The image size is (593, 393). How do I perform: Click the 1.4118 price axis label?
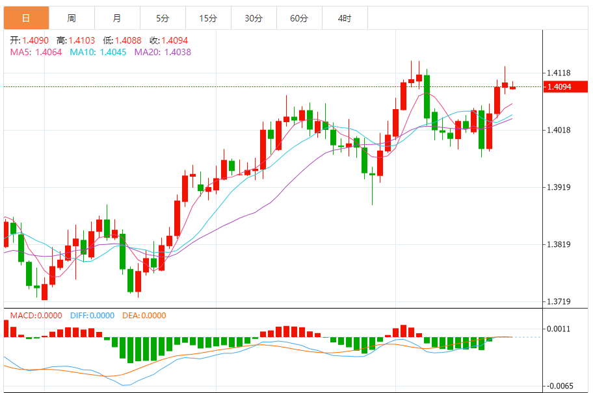coord(559,73)
